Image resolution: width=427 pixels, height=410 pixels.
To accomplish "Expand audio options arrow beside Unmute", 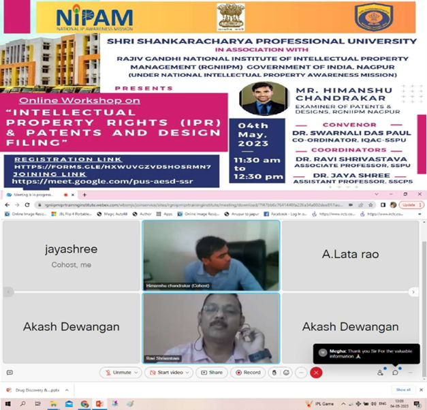I will pos(136,373).
